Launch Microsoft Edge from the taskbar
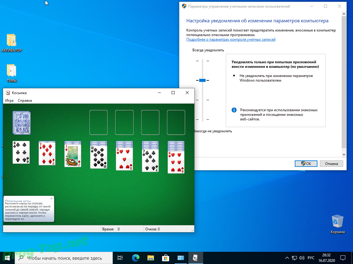This screenshot has height=264, width=353. pyautogui.click(x=136, y=258)
